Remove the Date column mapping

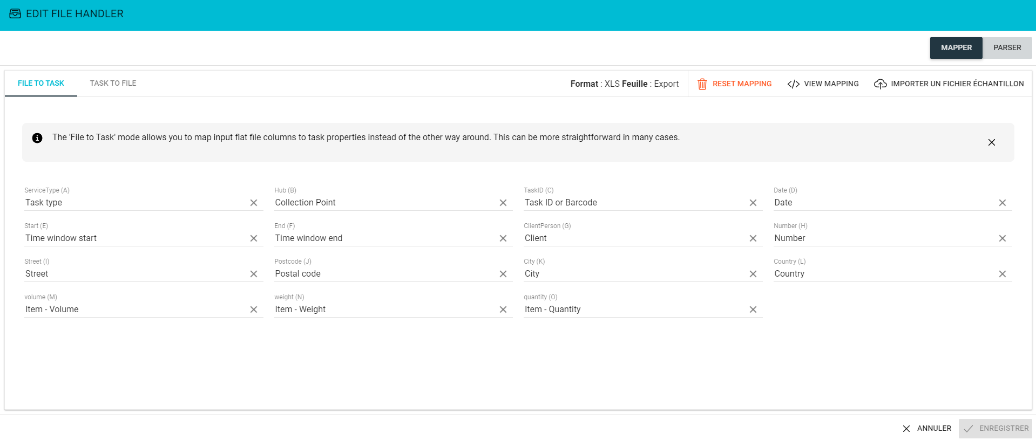click(x=1002, y=203)
